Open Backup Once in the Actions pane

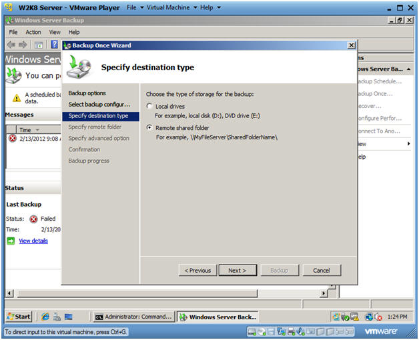(x=375, y=94)
